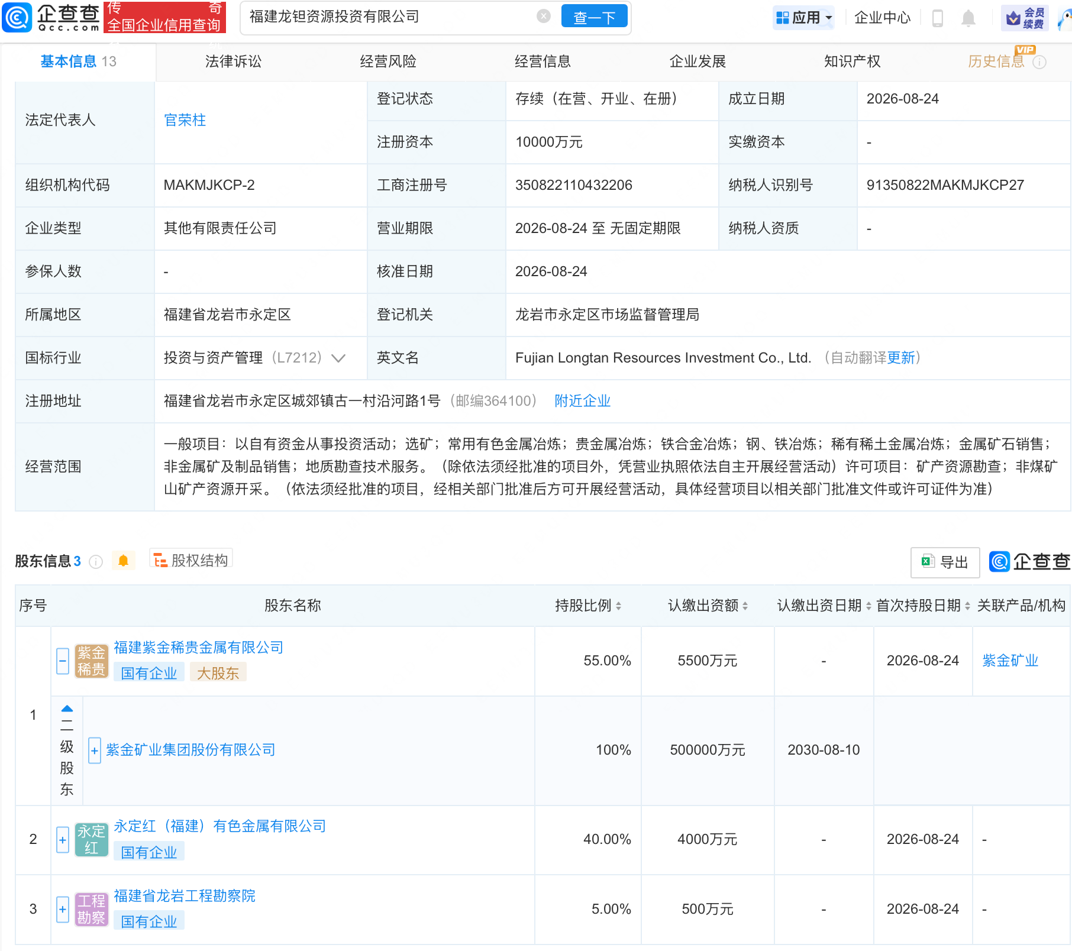Expand the 紫金矿业集团股份有限公司 row
1072x951 pixels.
(95, 751)
